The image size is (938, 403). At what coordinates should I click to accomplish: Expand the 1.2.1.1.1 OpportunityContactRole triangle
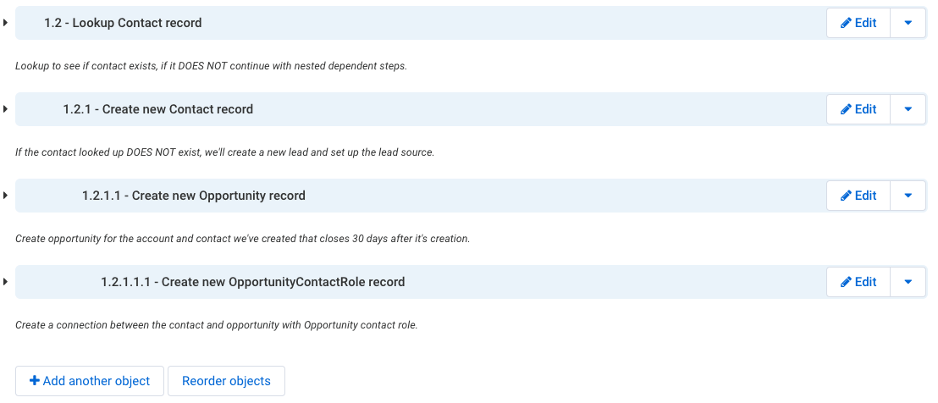tap(5, 282)
